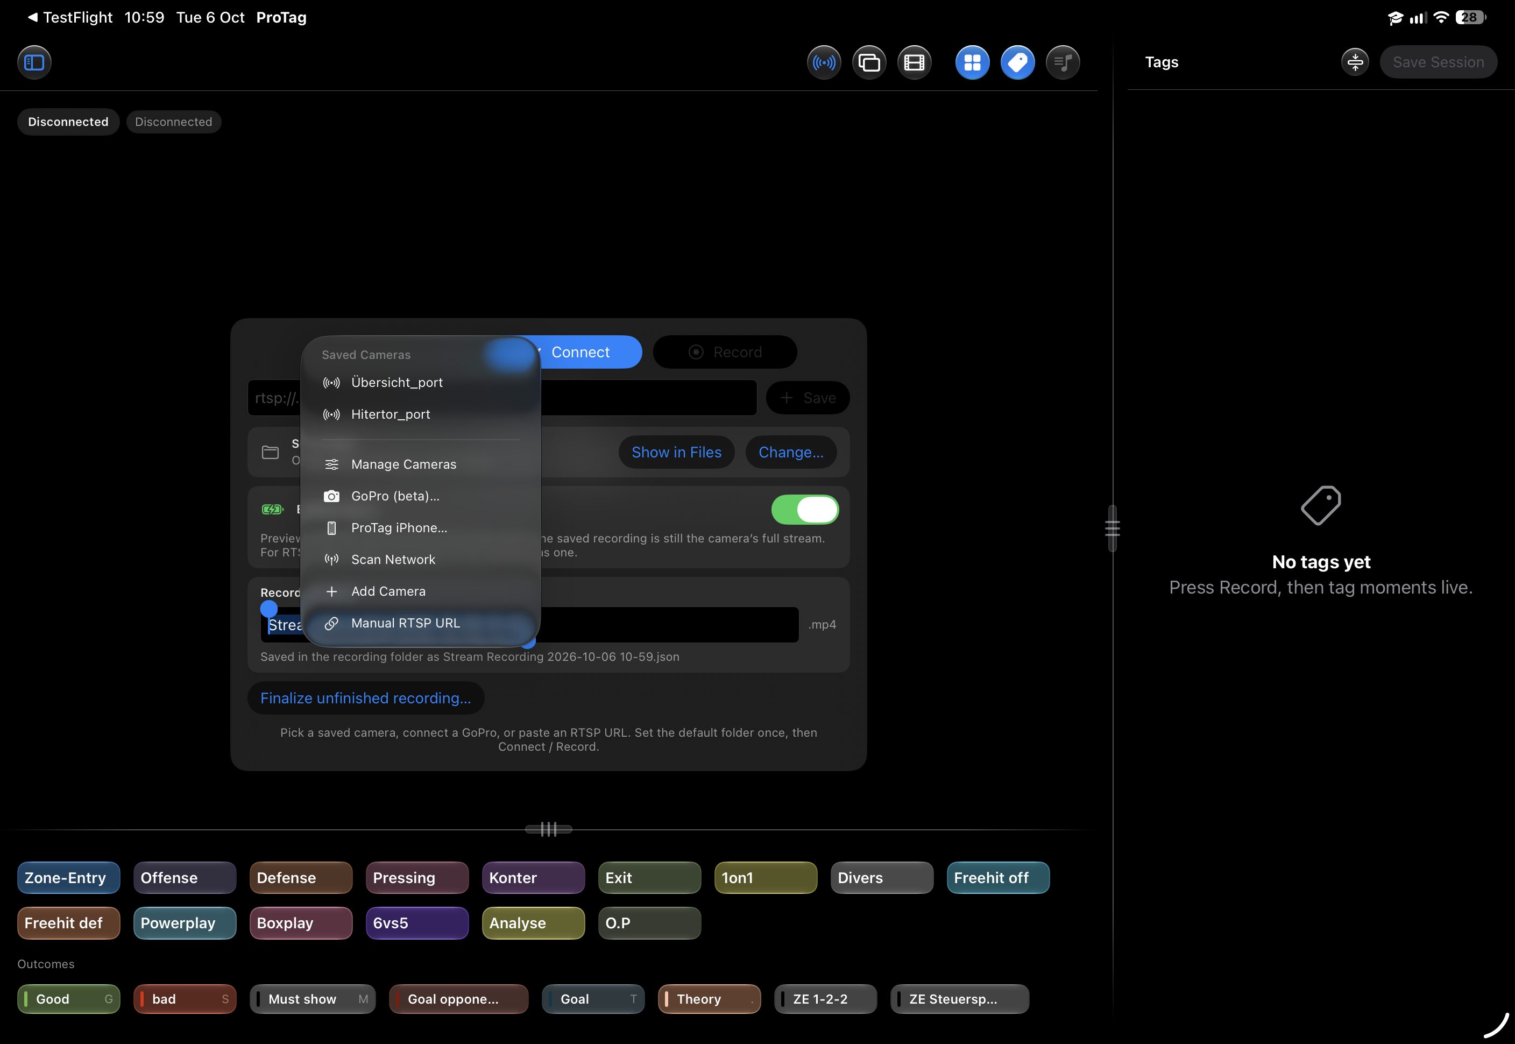Click the overlapping windows icon in toolbar

tap(869, 62)
